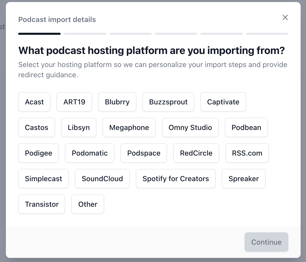Choose Podomatic platform
This screenshot has height=262, width=306.
point(90,153)
